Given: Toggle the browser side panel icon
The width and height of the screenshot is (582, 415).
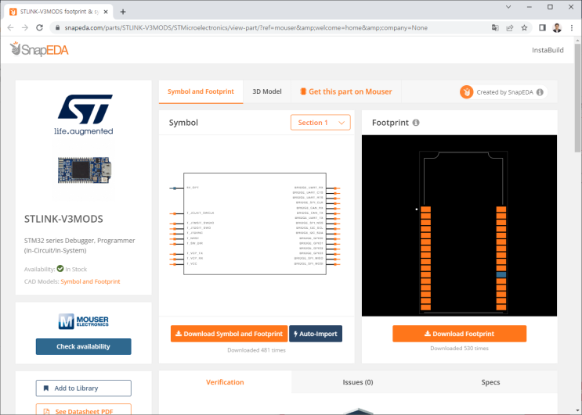Looking at the screenshot, I should click(542, 28).
